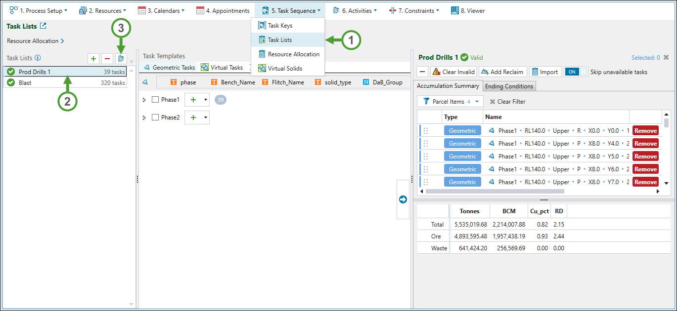677x311 pixels.
Task: Check the Phase2 checkbox
Action: pyautogui.click(x=155, y=117)
